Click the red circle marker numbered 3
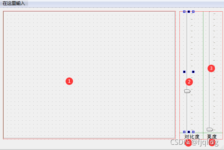The image size is (224, 150). (x=211, y=68)
